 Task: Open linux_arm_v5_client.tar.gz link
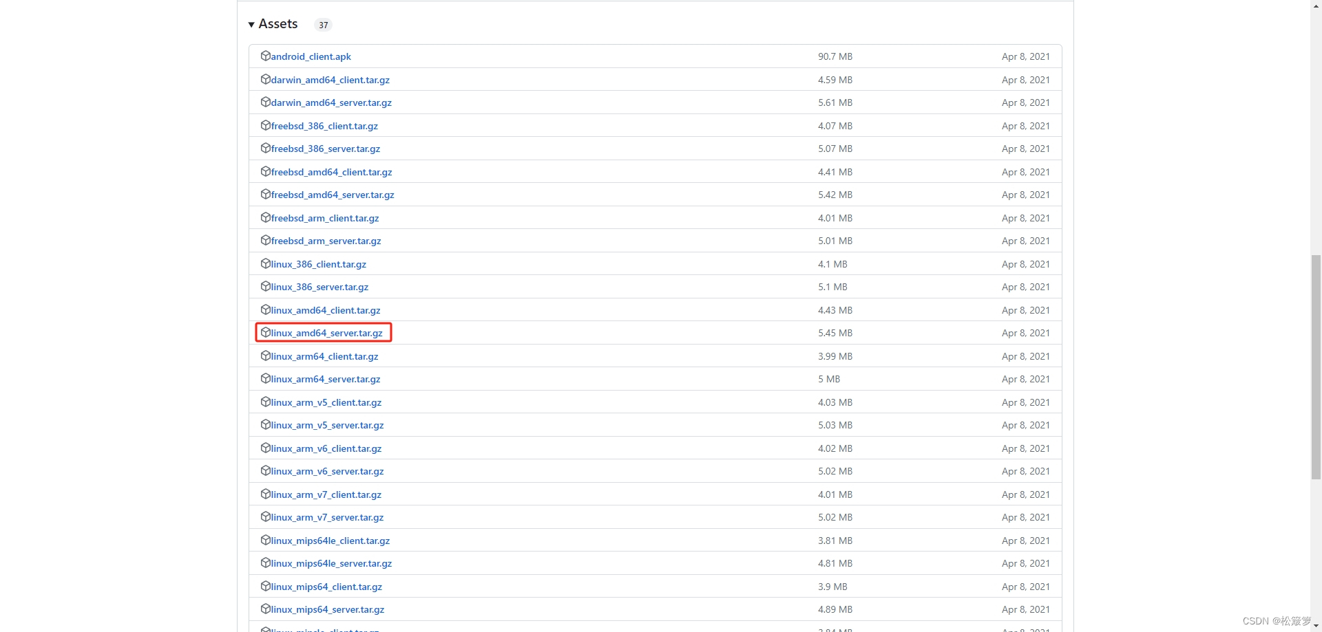pos(326,402)
